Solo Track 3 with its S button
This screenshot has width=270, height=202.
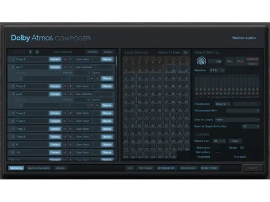click(x=70, y=86)
